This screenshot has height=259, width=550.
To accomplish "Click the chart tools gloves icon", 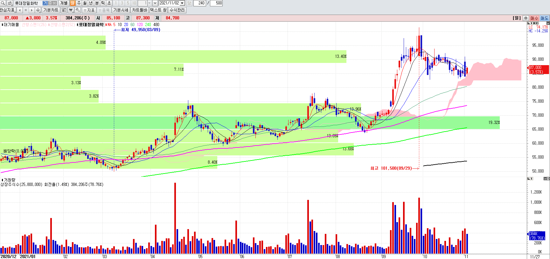I will pyautogui.click(x=64, y=10).
